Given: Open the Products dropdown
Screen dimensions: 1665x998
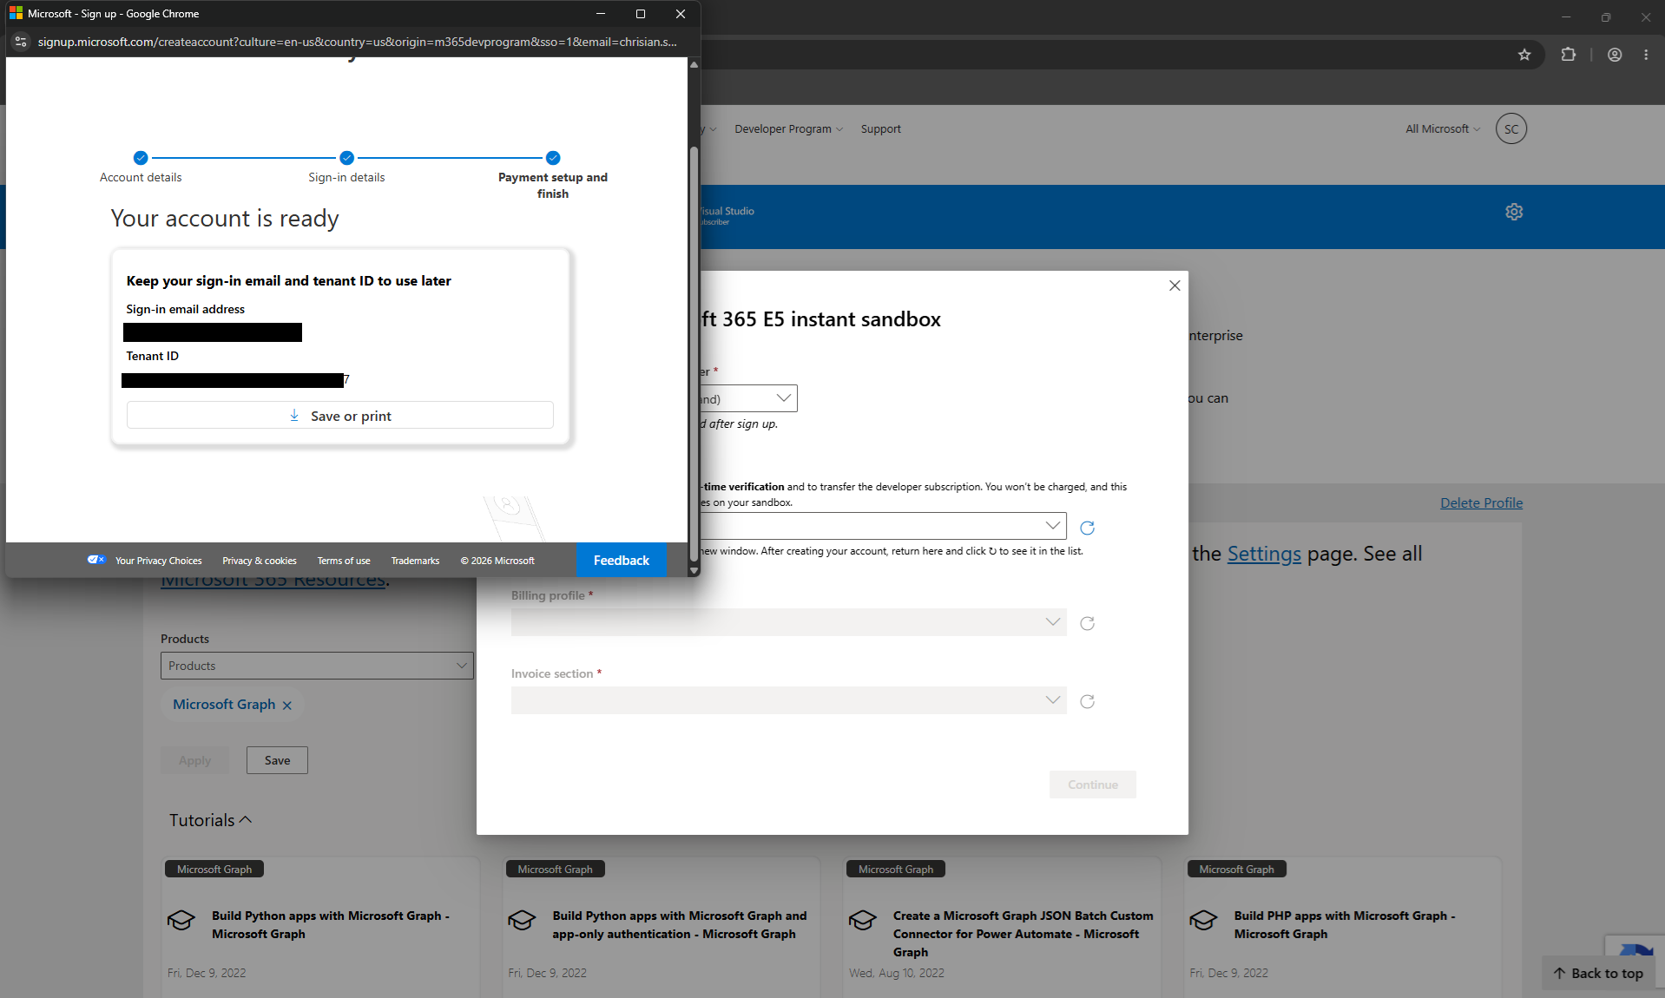Looking at the screenshot, I should click(317, 666).
